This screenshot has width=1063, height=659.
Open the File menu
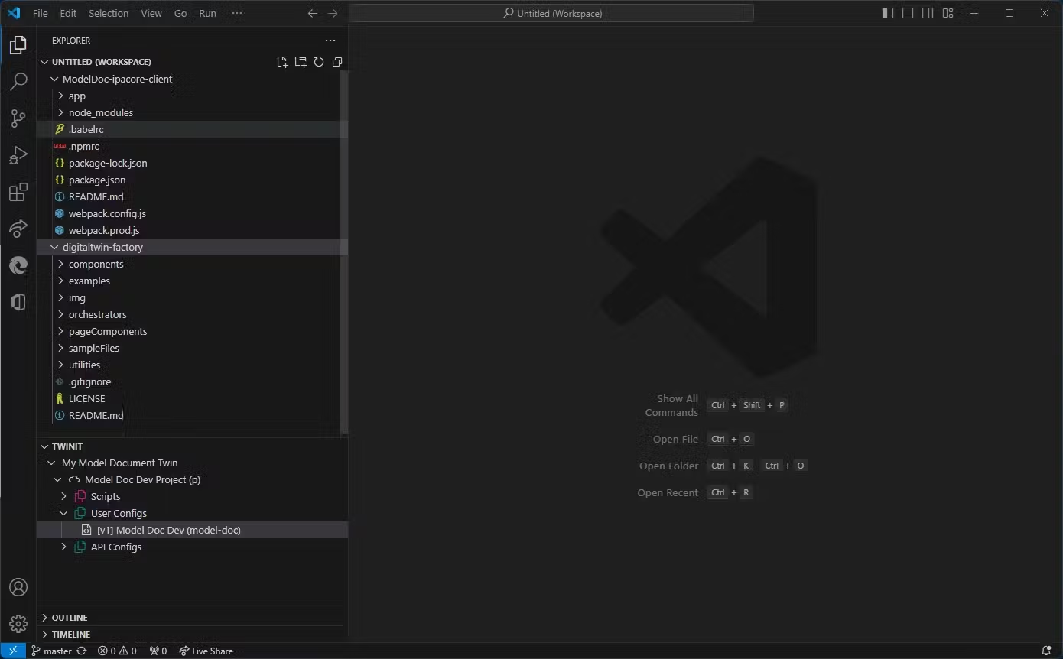click(x=41, y=13)
